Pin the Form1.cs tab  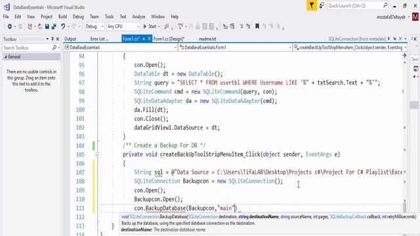144,39
